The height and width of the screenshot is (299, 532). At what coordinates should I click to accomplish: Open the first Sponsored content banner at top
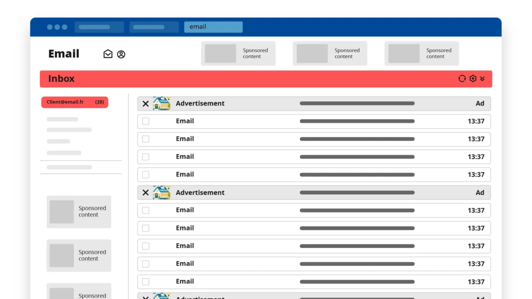pyautogui.click(x=238, y=54)
